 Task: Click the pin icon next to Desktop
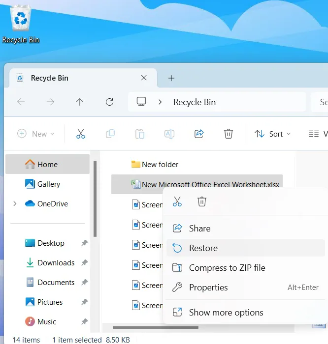[x=84, y=243]
